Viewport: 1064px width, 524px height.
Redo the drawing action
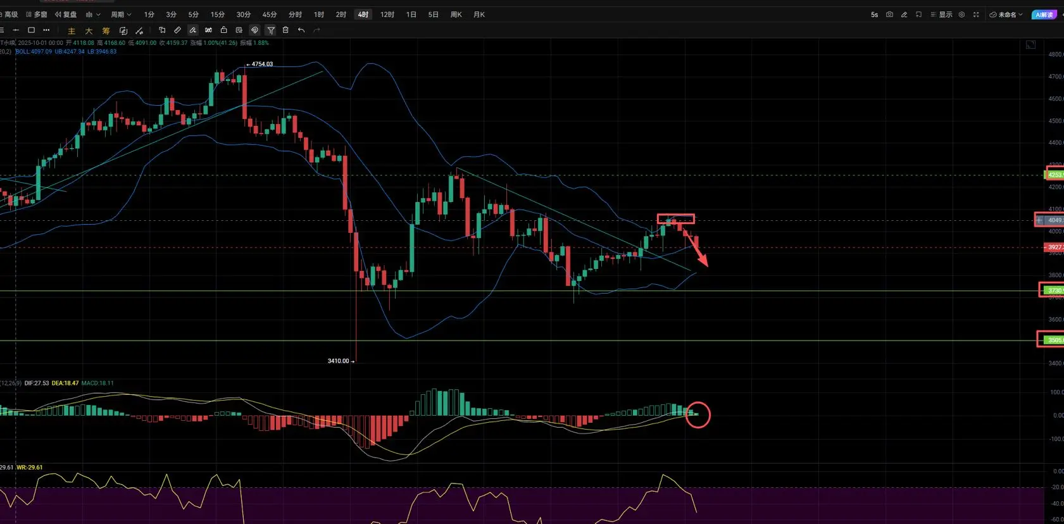coord(317,30)
